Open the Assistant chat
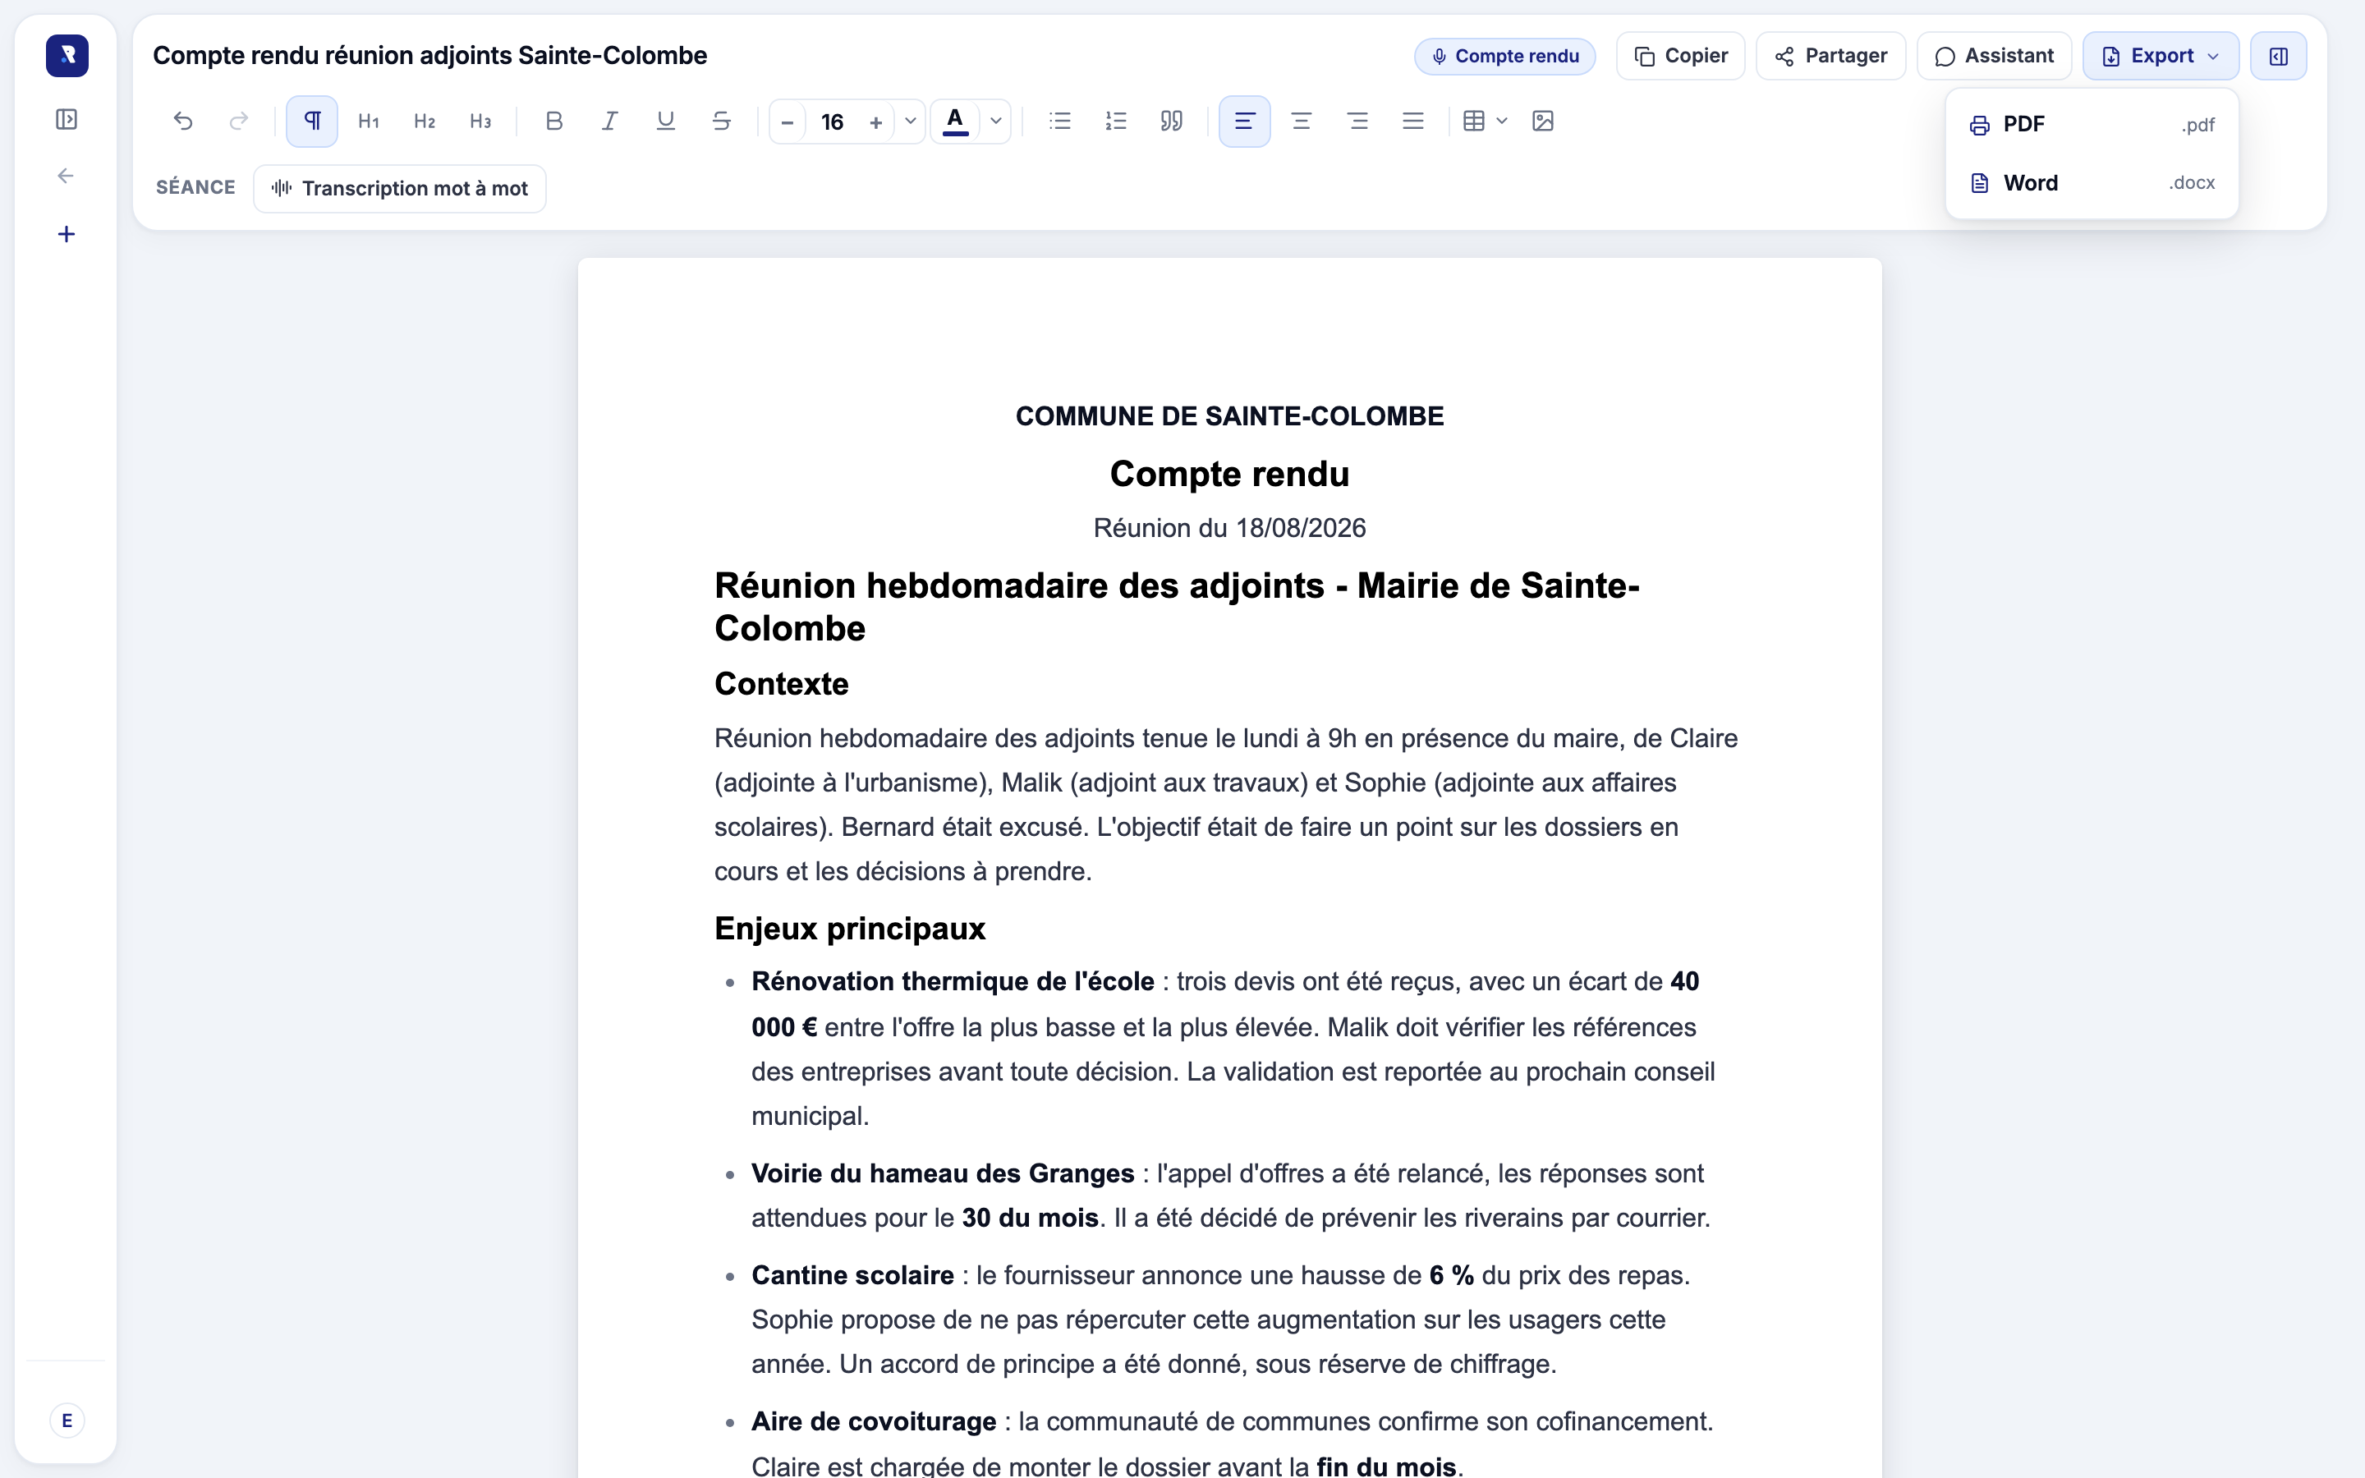 coord(1994,56)
